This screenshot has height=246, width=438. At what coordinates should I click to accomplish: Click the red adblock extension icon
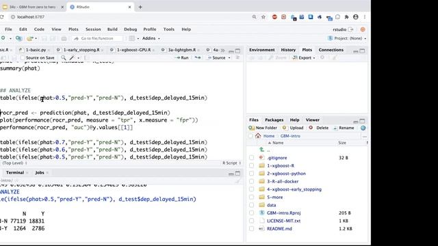pyautogui.click(x=274, y=17)
